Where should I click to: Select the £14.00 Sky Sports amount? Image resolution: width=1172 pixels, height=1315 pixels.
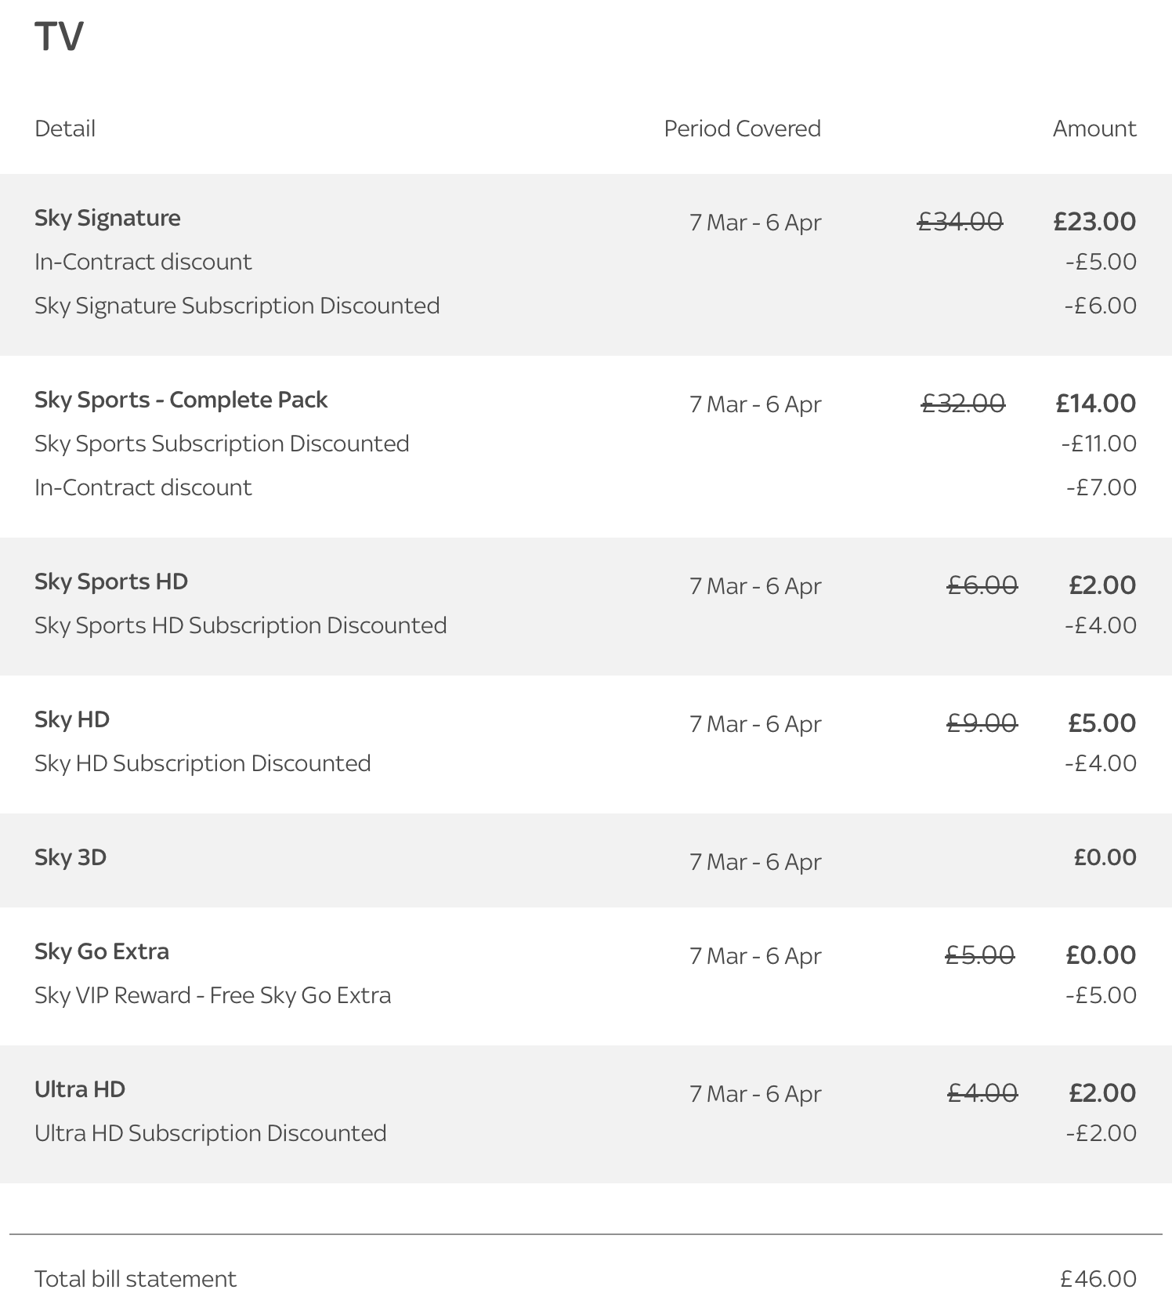click(1096, 404)
